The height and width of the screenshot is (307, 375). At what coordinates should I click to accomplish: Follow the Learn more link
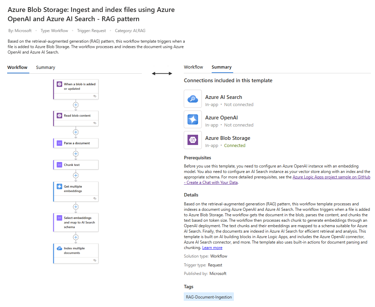(x=212, y=248)
